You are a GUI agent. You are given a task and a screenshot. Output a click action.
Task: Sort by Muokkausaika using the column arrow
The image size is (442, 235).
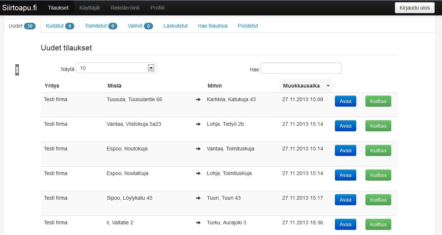328,86
